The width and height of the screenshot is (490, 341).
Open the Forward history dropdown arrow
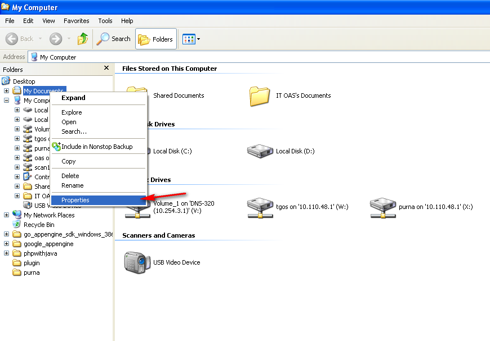coord(69,39)
